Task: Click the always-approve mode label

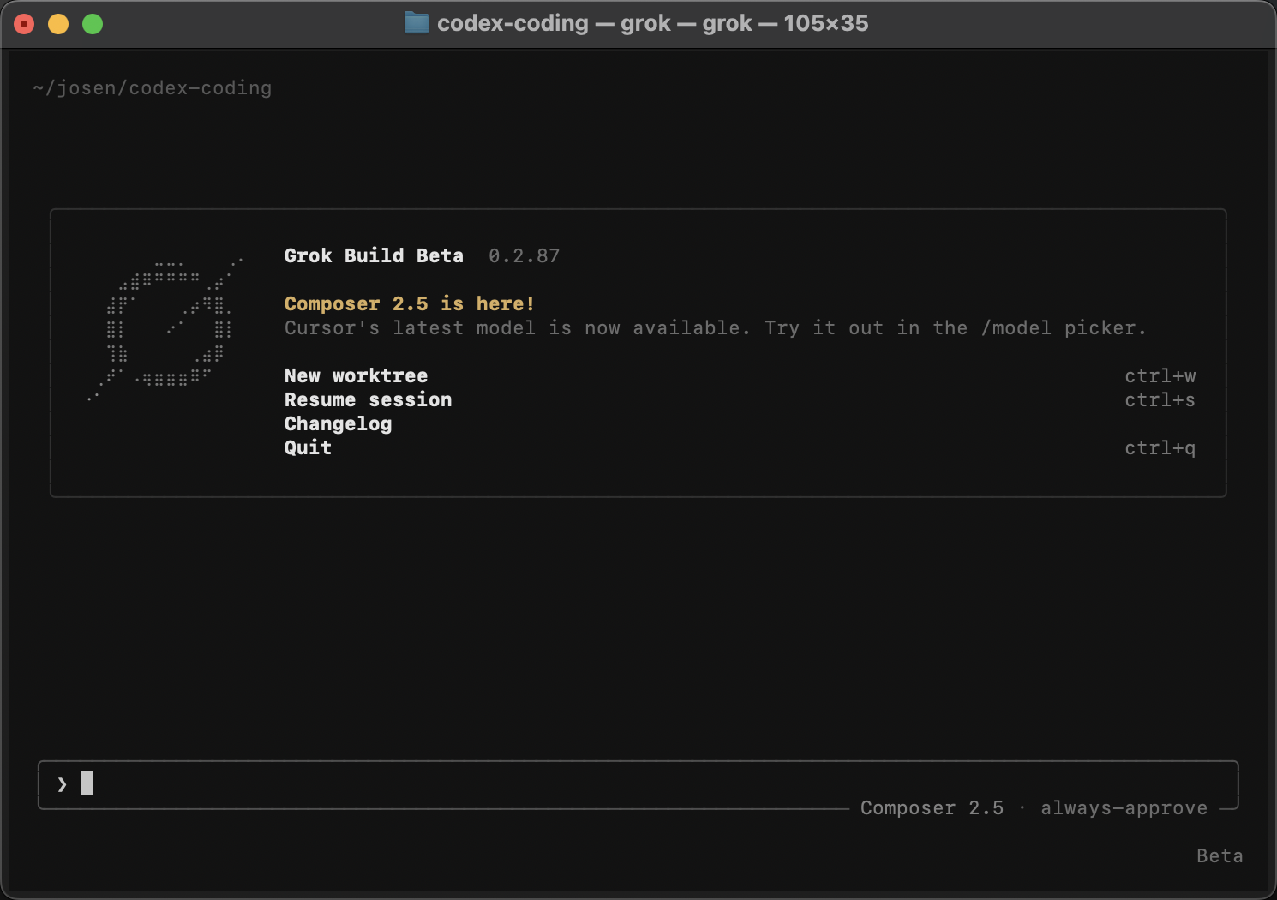Action: click(1124, 808)
